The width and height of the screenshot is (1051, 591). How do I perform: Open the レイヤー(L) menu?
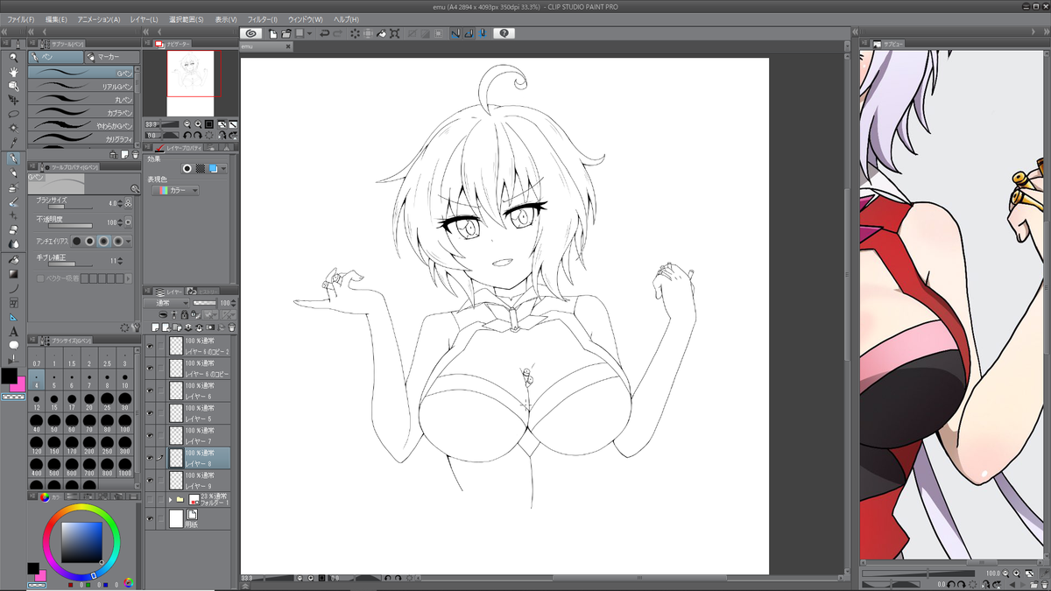(x=144, y=19)
